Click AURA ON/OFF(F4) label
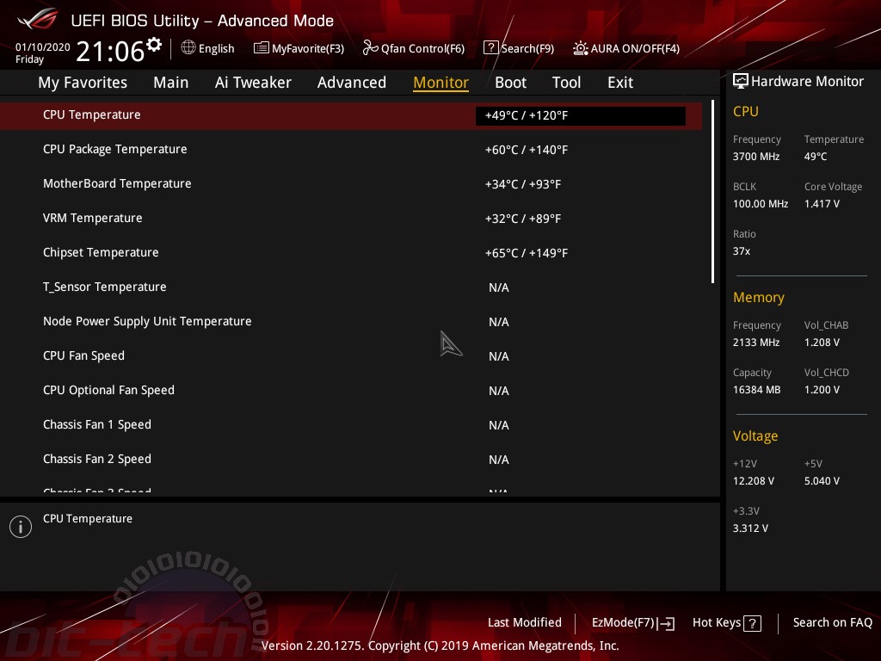The image size is (881, 661). [635, 48]
